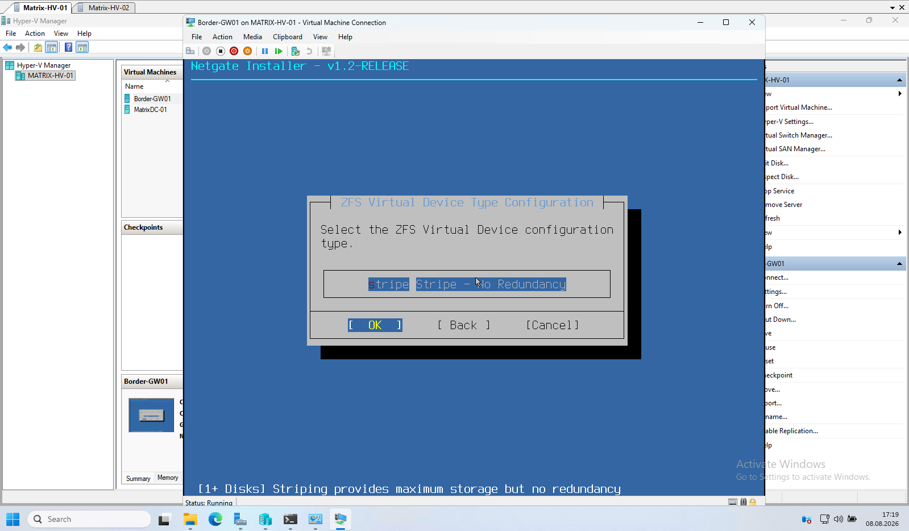Open network icon in system tray
This screenshot has width=909, height=531.
coord(824,519)
